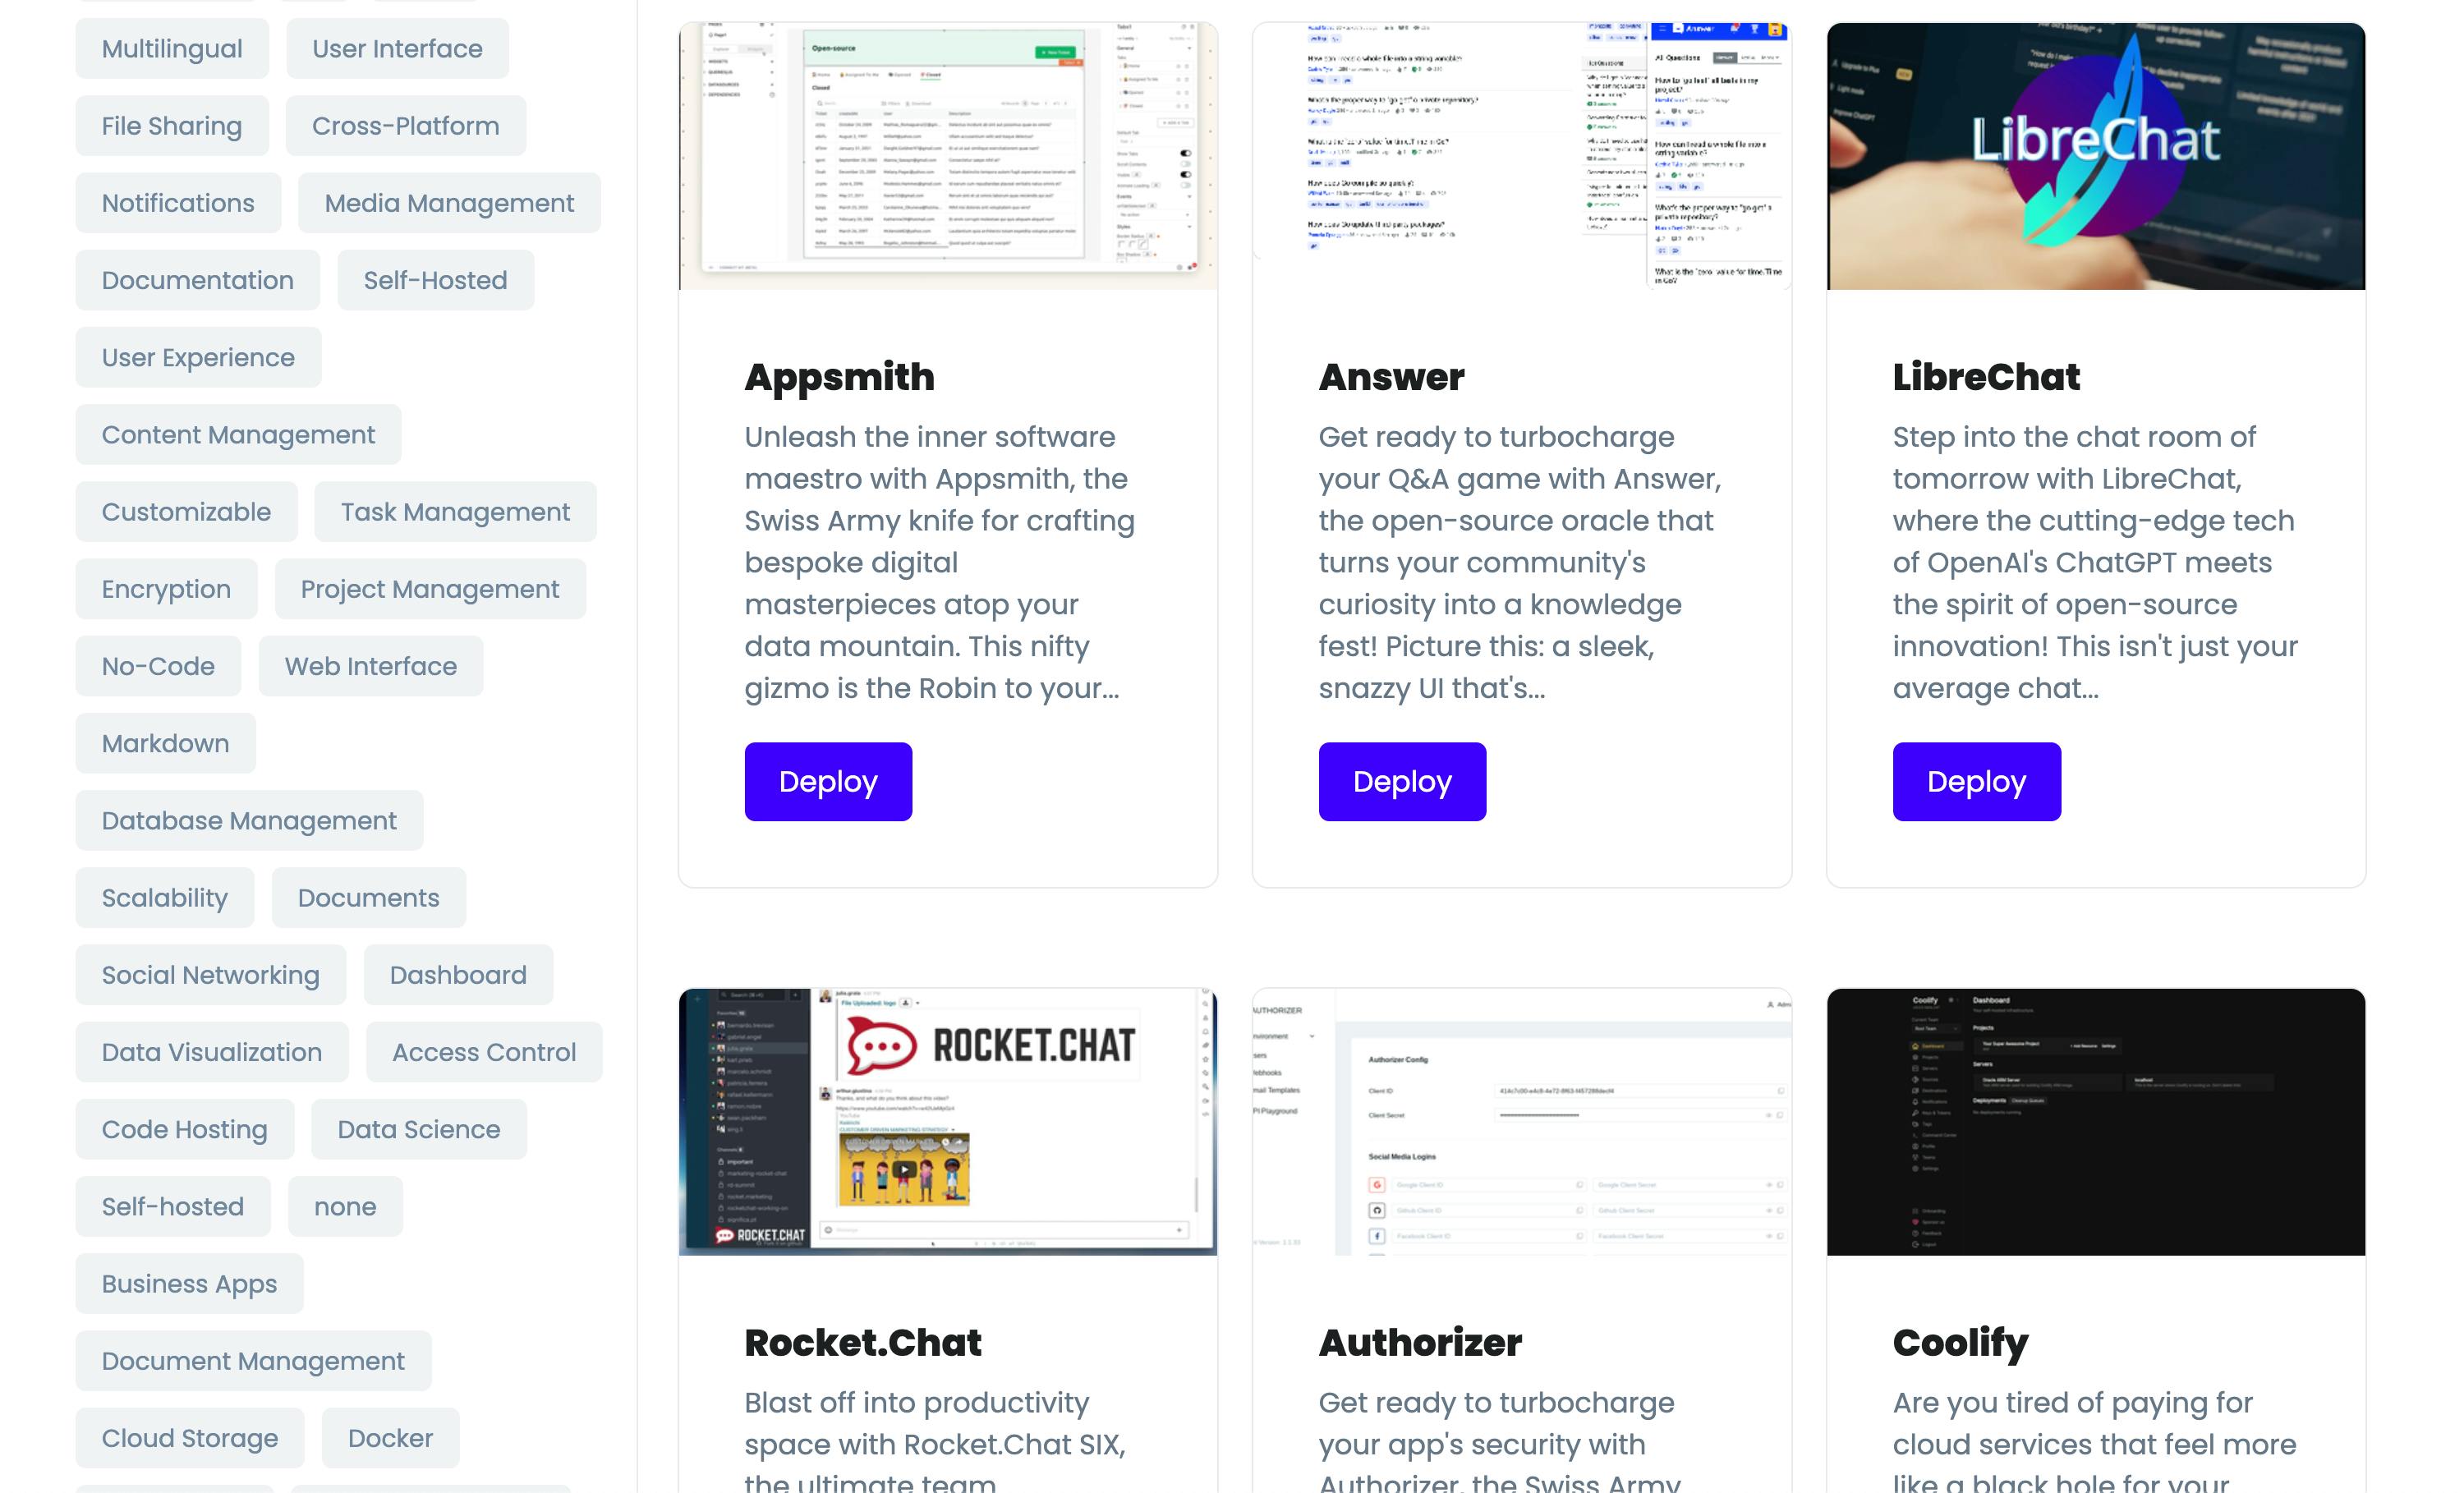
Task: Filter by Social Networking tag
Action: (211, 975)
